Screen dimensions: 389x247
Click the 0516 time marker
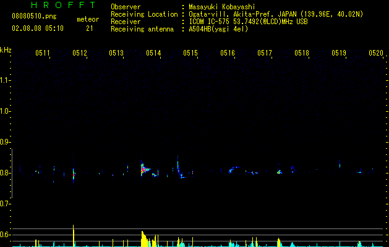point(228,53)
